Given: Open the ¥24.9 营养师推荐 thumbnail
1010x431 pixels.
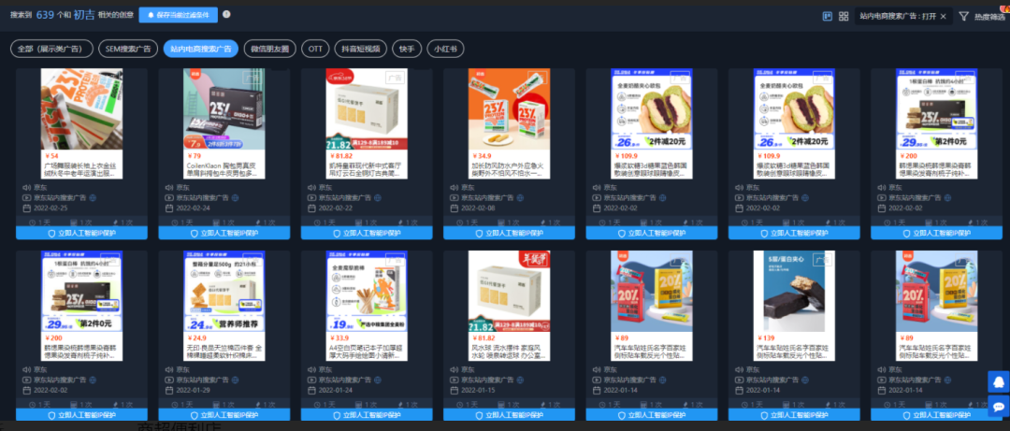Looking at the screenshot, I should point(224,291).
